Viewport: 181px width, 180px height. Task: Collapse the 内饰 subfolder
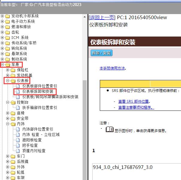[x=7, y=124]
